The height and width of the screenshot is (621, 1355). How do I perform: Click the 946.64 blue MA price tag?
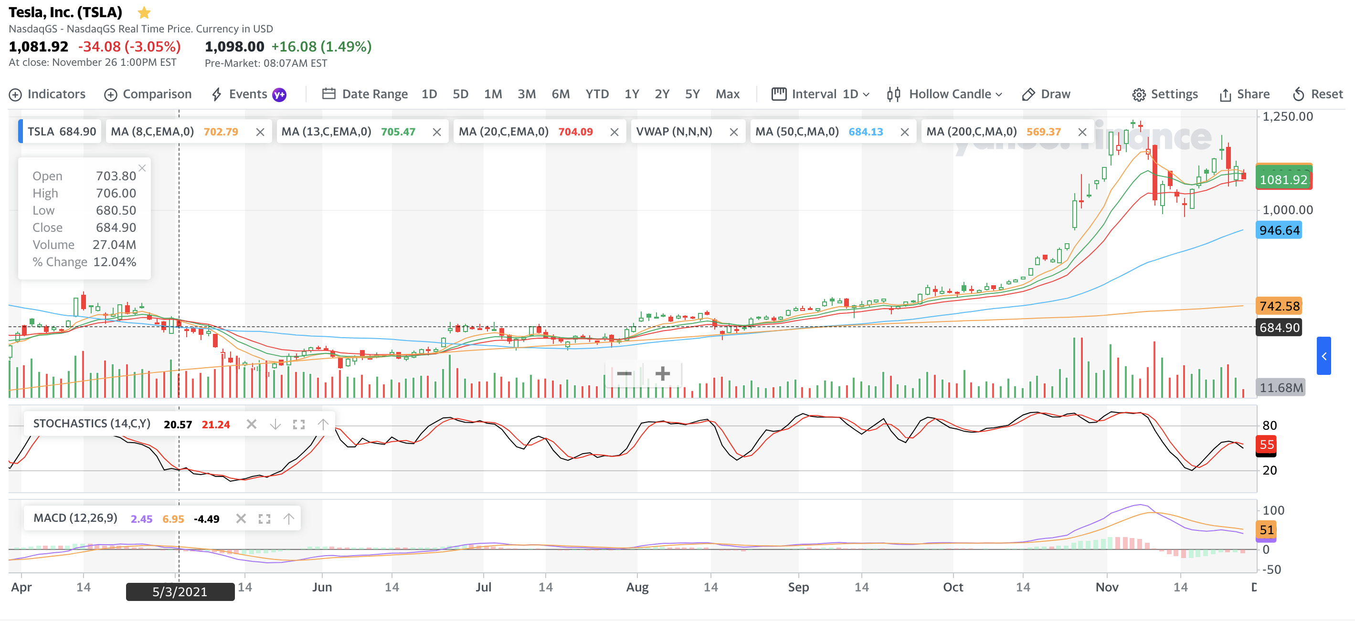tap(1279, 230)
